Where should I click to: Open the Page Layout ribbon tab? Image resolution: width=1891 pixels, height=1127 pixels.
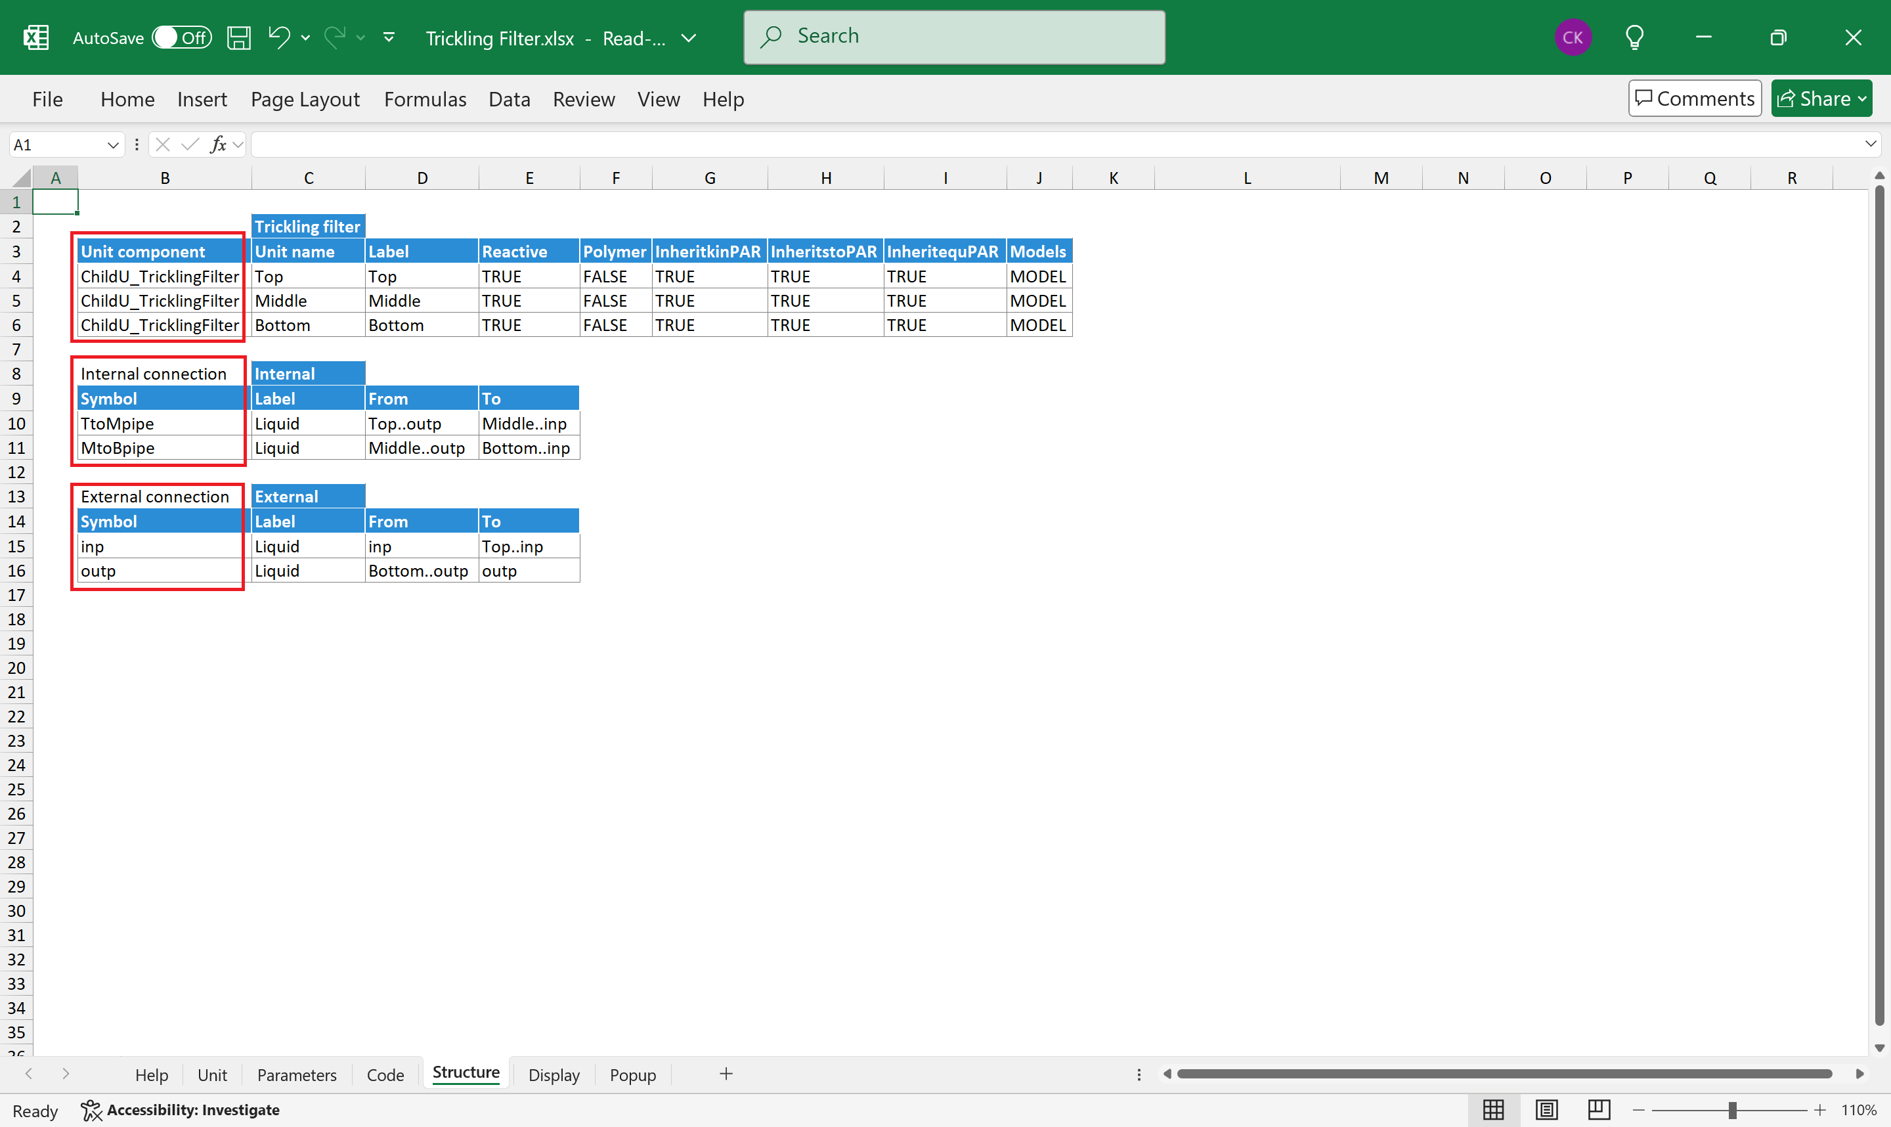pyautogui.click(x=305, y=99)
